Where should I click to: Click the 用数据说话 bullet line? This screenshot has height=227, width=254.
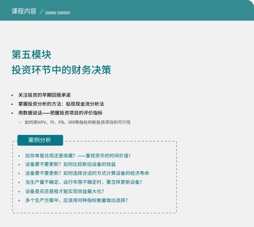pos(60,113)
